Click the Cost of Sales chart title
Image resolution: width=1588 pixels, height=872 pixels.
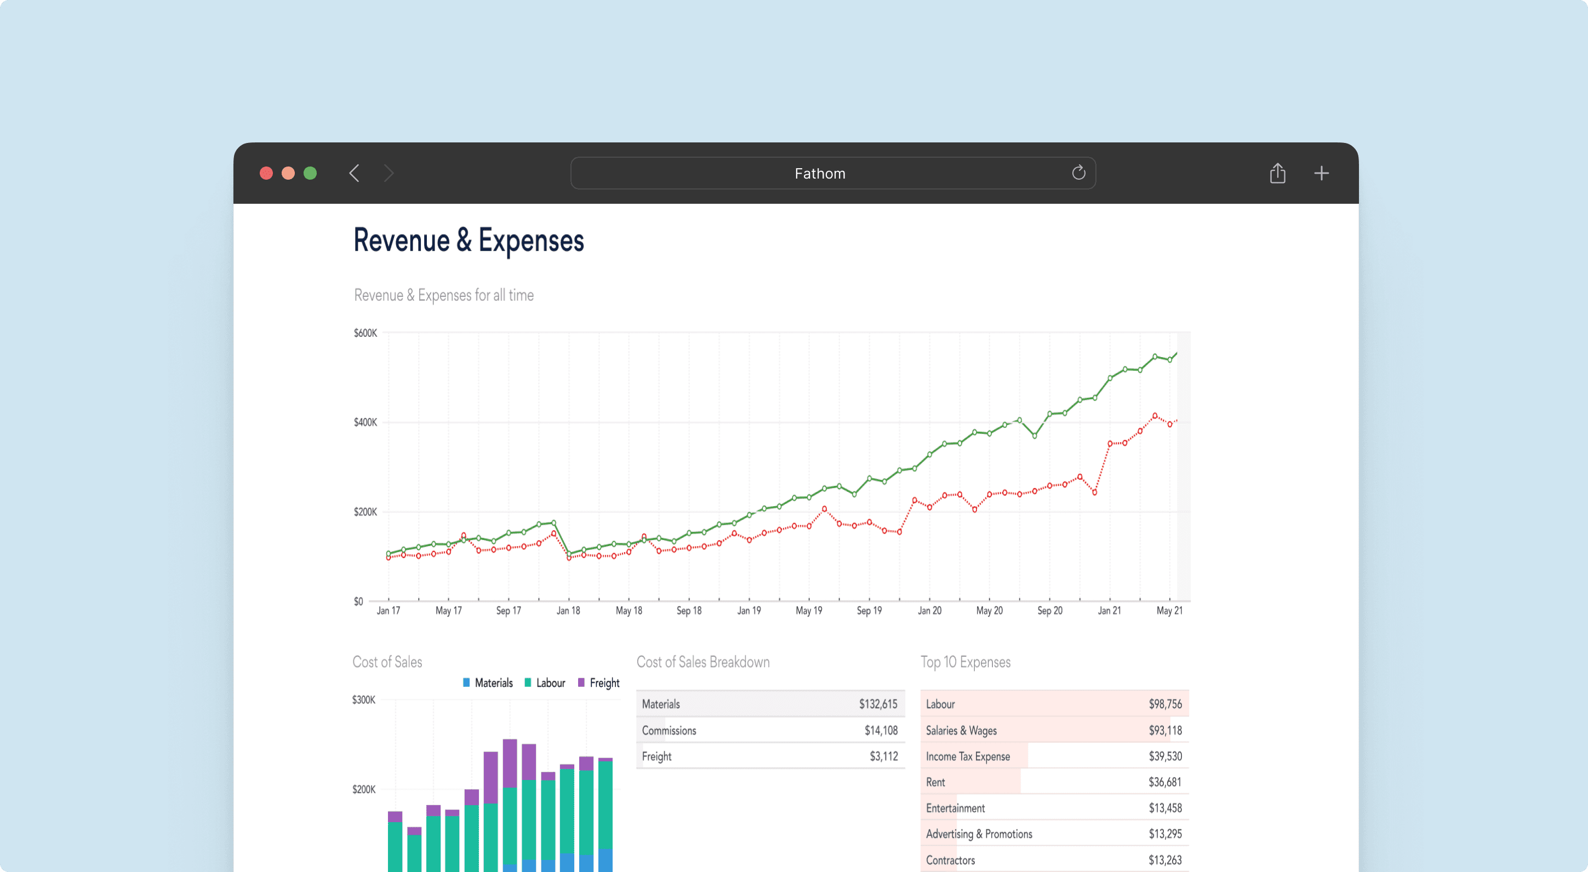point(387,662)
